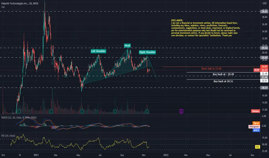Screen dimensions: 269x158
Task: Click the 16.00 price axis value
Action: tap(264, 95)
